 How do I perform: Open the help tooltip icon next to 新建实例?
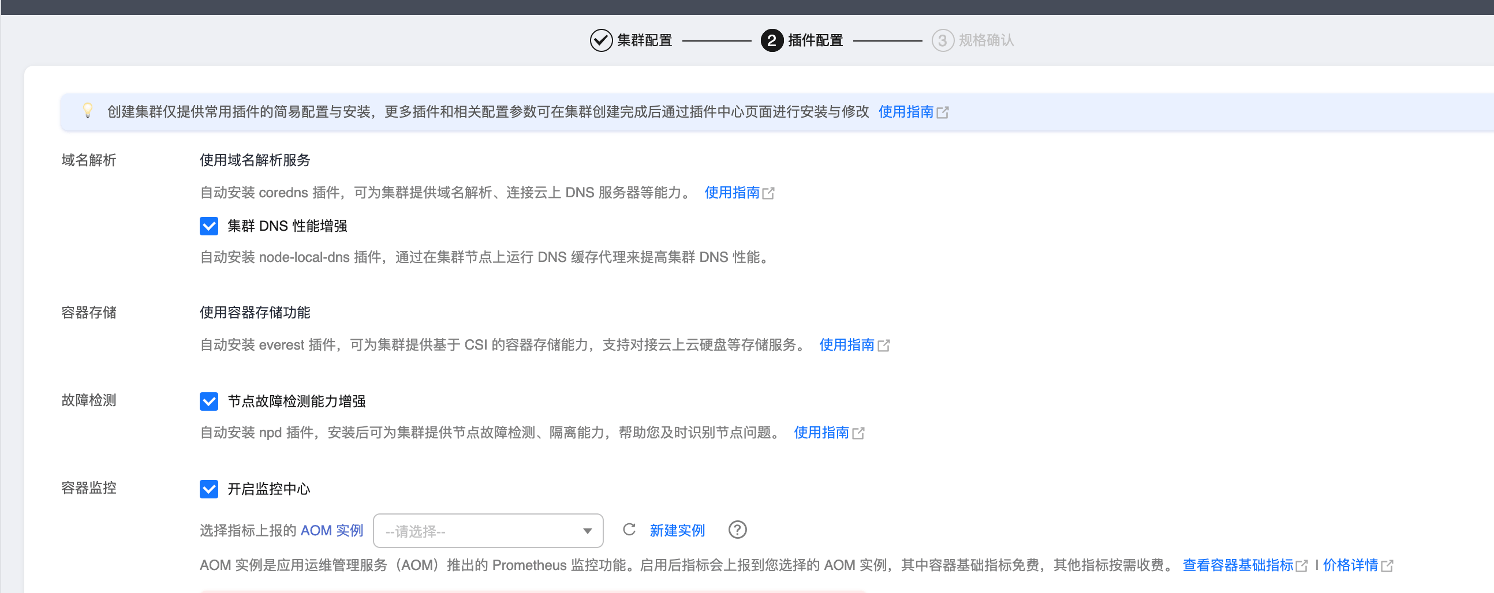(737, 530)
